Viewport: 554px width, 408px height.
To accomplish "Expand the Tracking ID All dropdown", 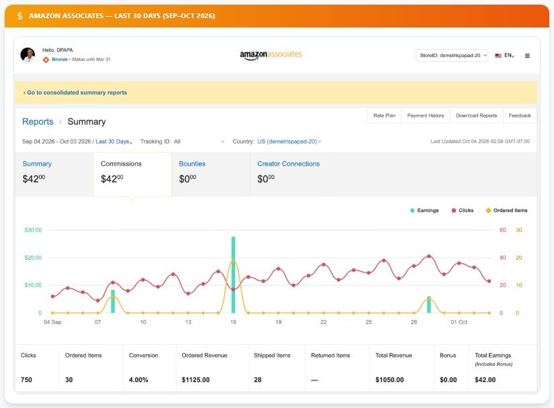I will (199, 142).
